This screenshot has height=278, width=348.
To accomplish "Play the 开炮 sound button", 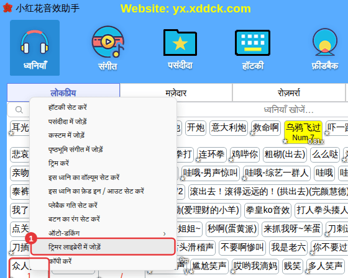I will click(x=196, y=128).
